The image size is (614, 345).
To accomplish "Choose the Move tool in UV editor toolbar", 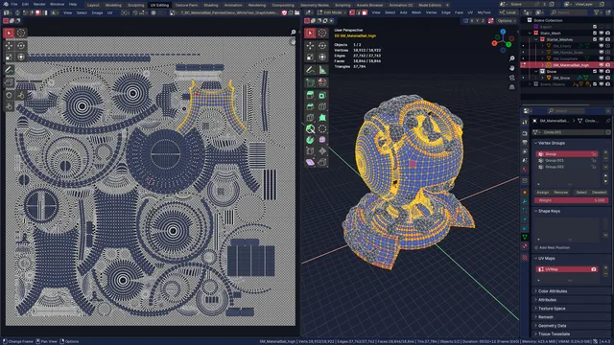I will 9,45.
